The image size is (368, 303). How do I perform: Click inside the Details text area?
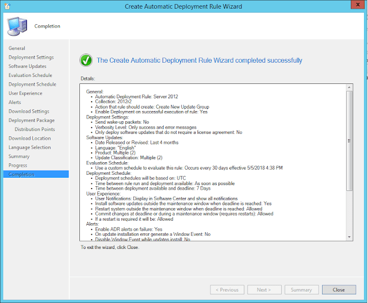pyautogui.click(x=213, y=162)
